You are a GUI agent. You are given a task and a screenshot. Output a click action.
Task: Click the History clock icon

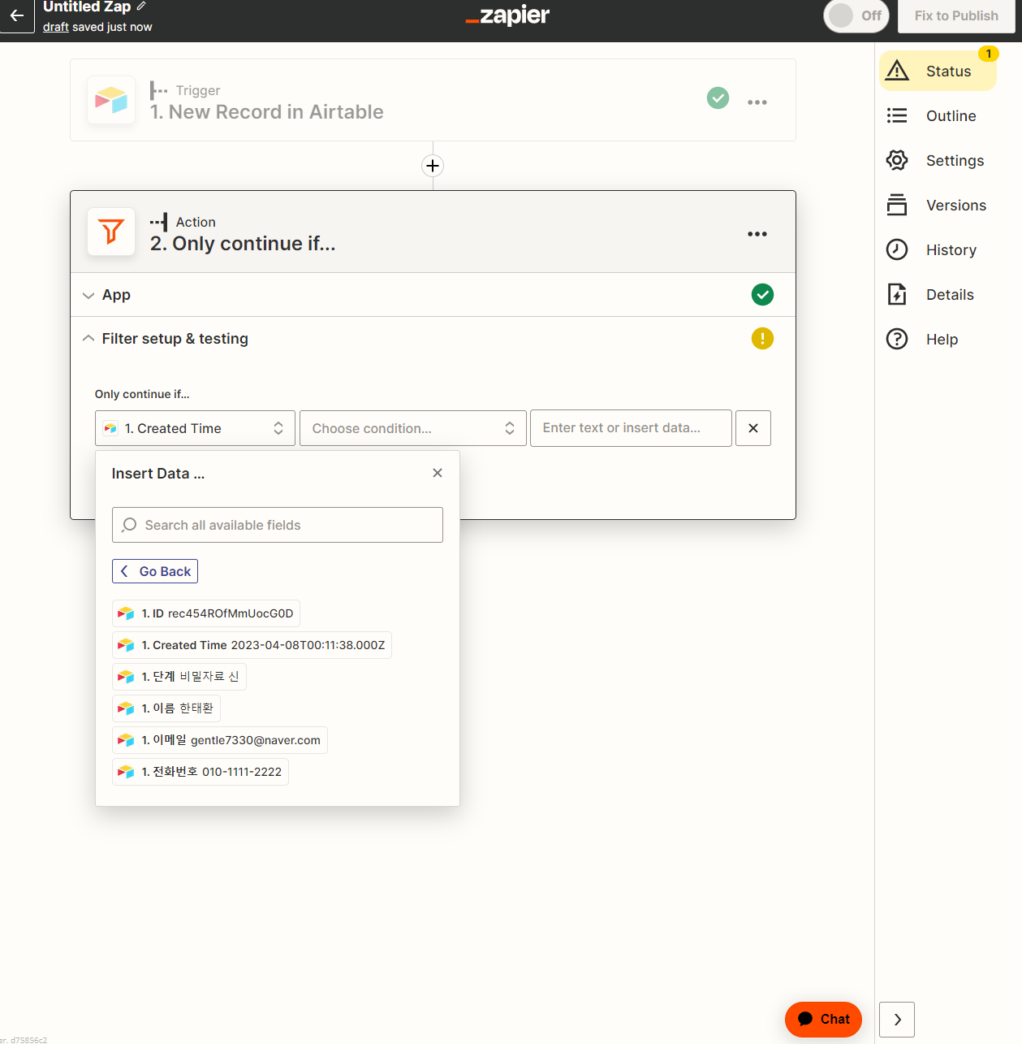point(897,249)
